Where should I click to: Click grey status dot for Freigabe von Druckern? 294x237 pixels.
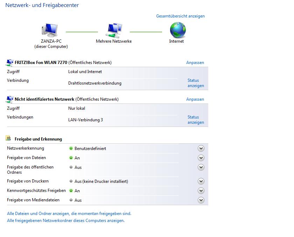click(71, 181)
